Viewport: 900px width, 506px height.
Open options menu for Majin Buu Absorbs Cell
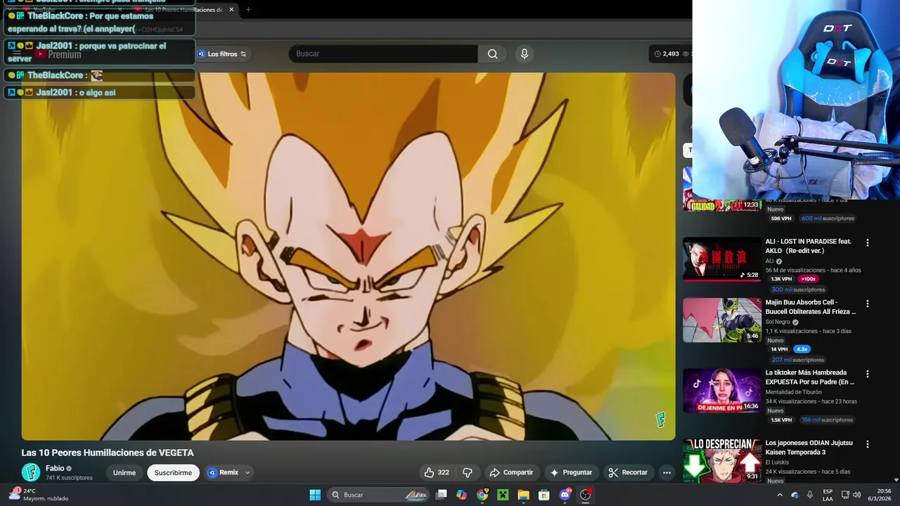point(867,304)
